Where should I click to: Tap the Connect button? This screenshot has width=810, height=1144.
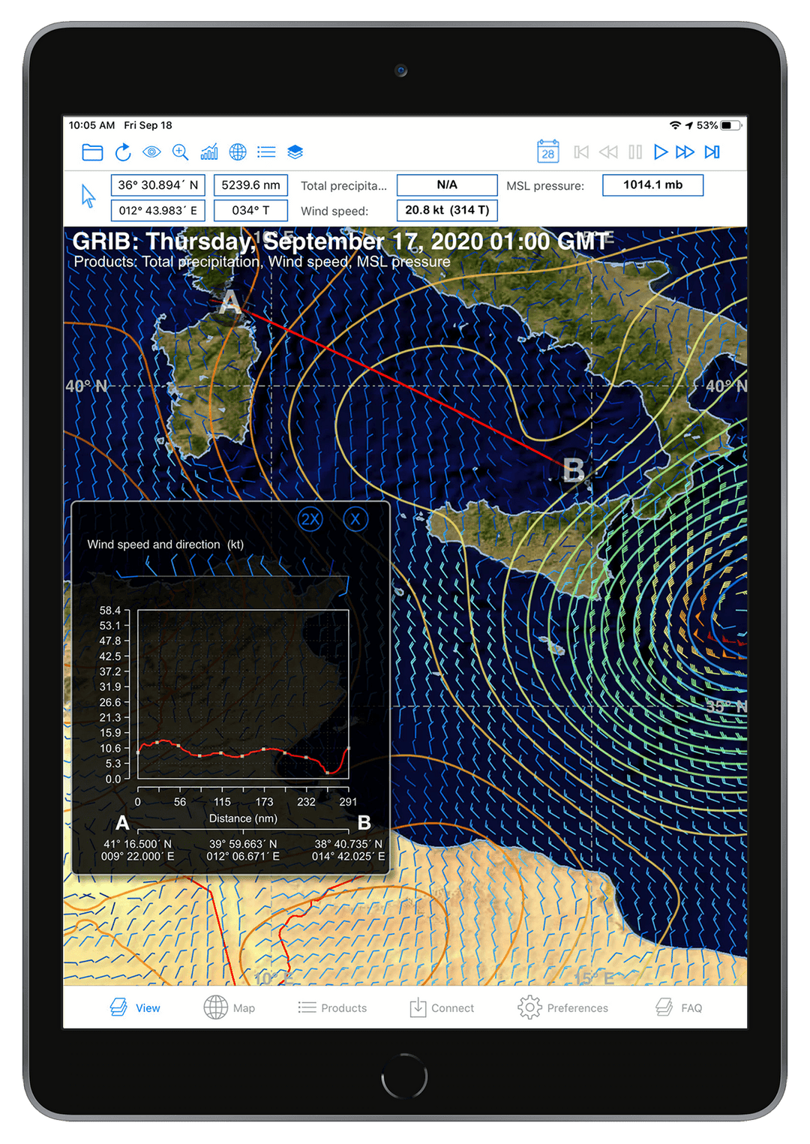tap(442, 1007)
